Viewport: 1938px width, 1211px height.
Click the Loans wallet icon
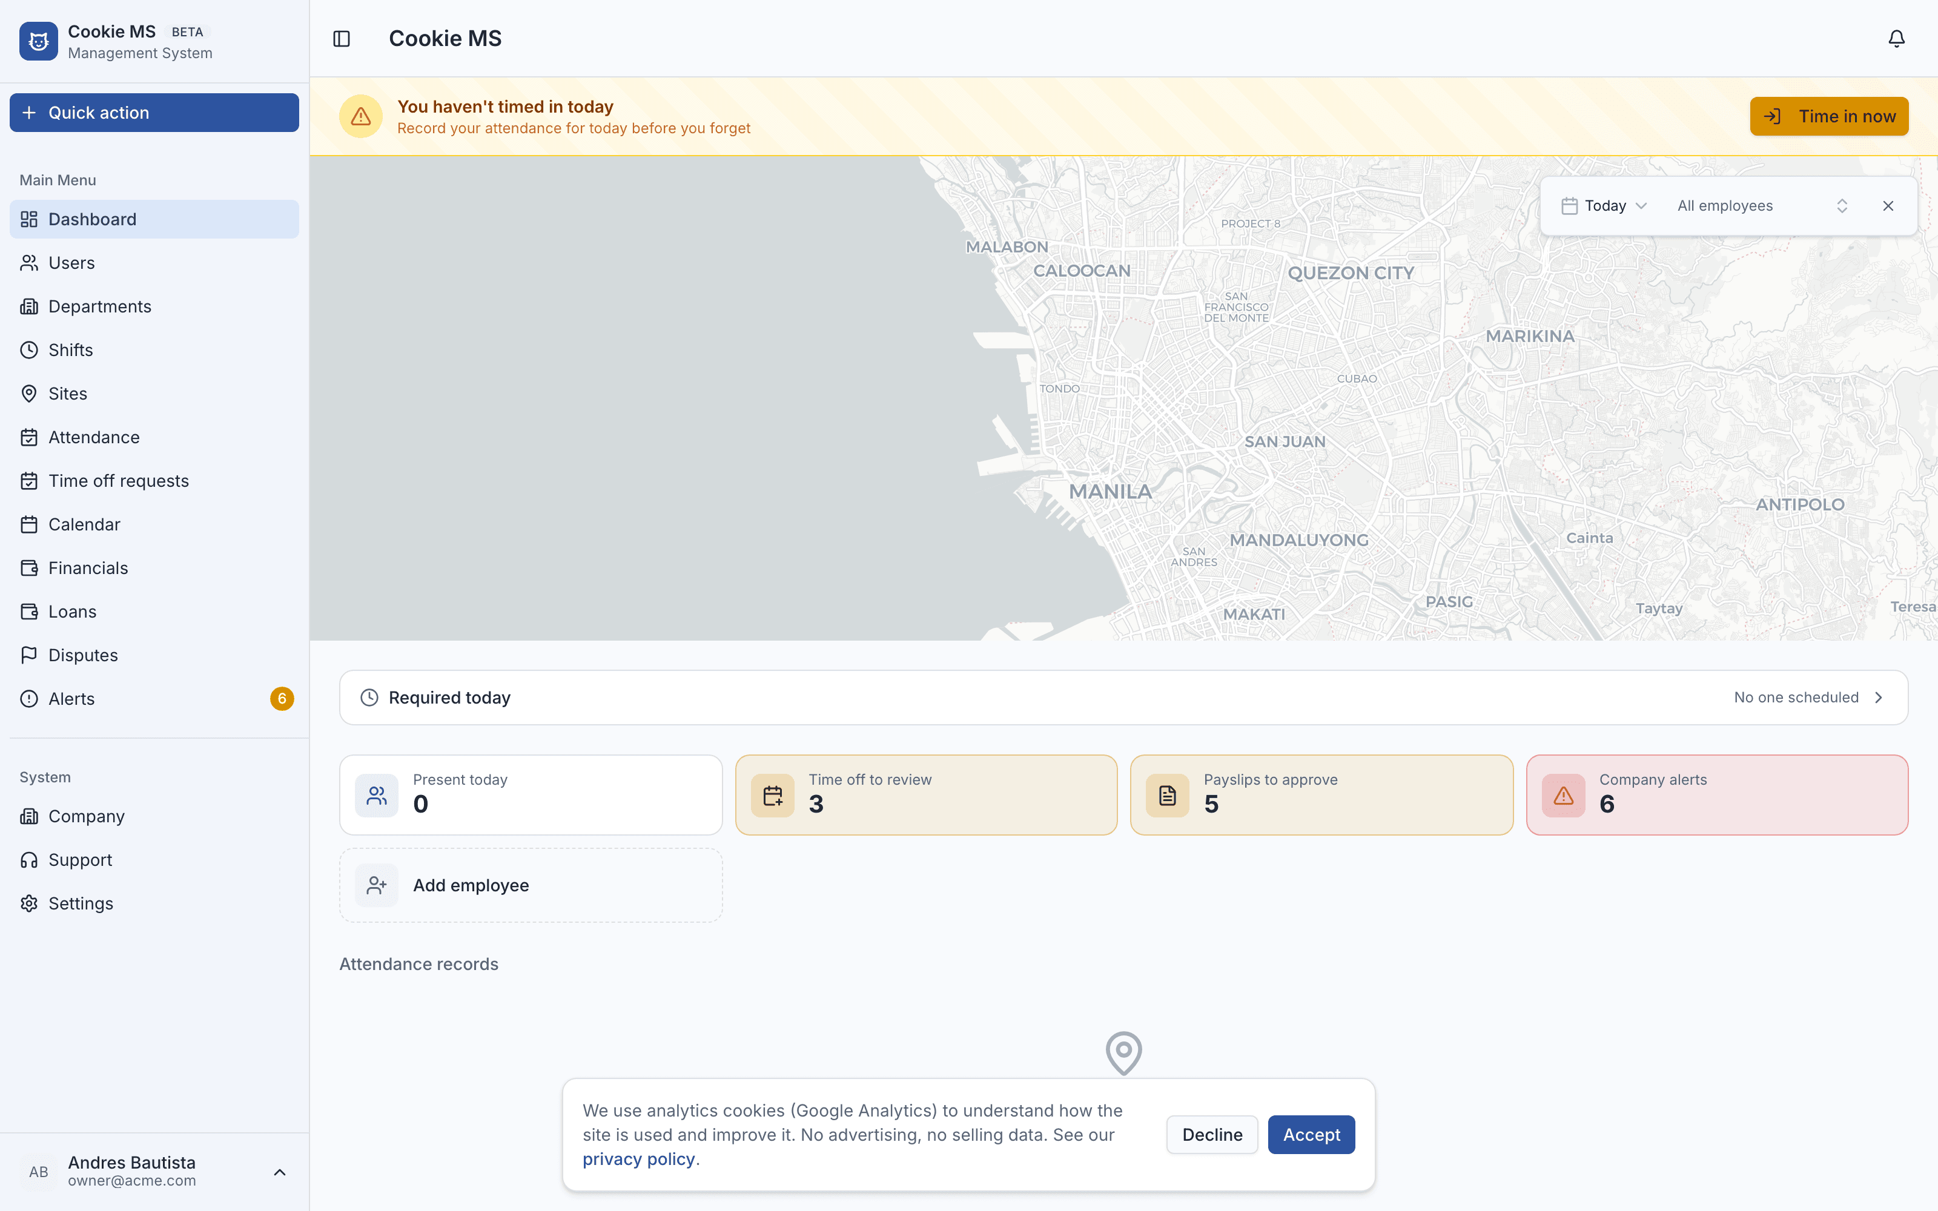tap(29, 612)
